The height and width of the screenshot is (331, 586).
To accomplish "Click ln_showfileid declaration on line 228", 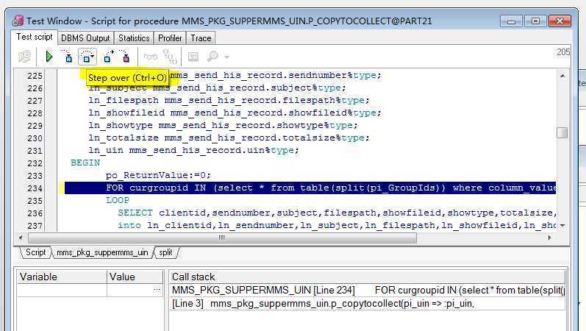I will coord(235,113).
